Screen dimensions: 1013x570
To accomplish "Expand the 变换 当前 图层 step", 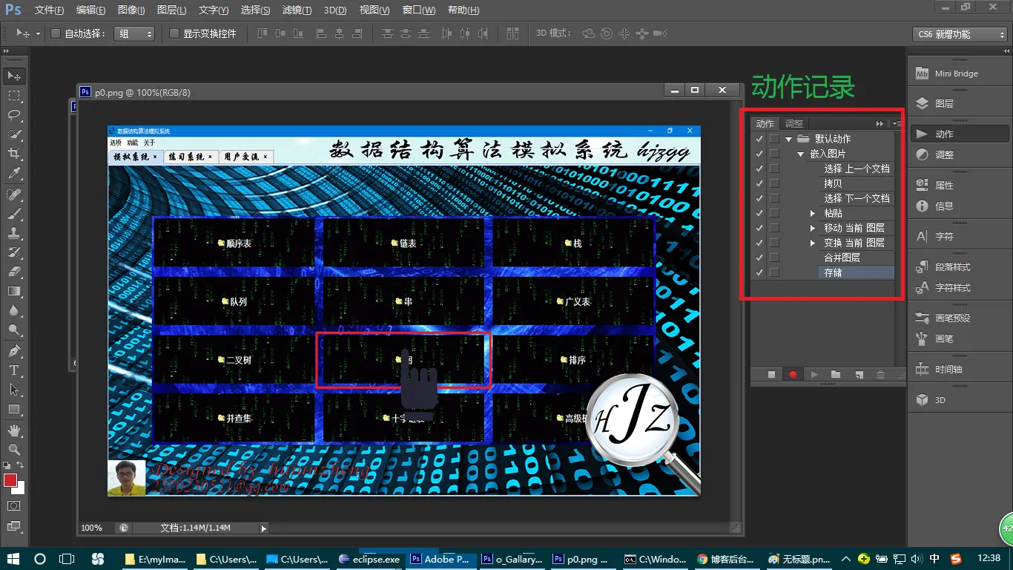I will click(814, 243).
